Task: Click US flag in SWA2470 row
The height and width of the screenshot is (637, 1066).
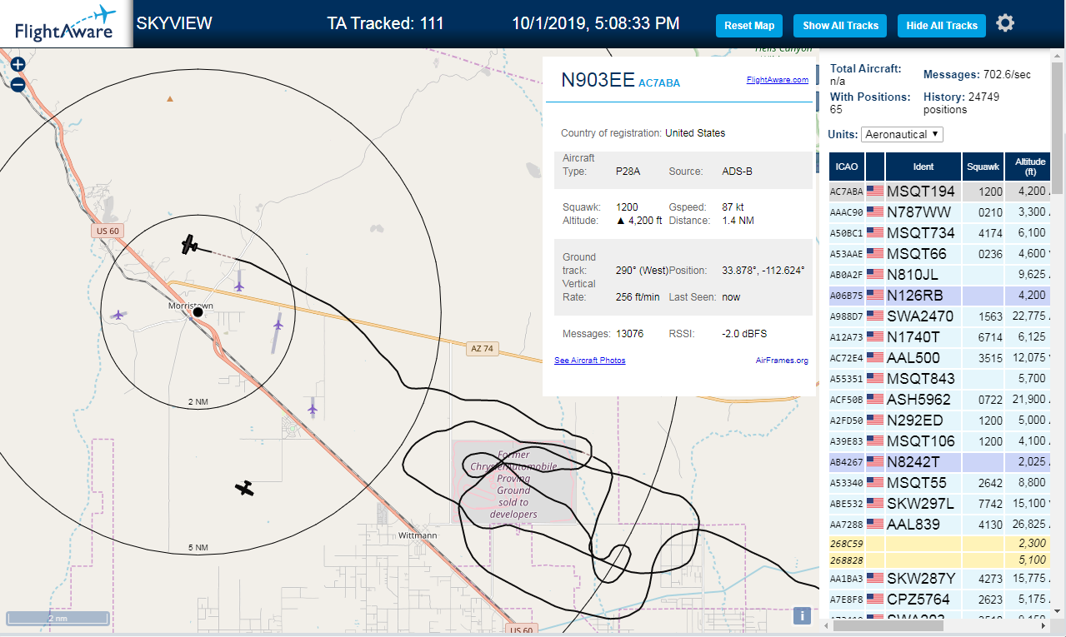Action: (875, 316)
